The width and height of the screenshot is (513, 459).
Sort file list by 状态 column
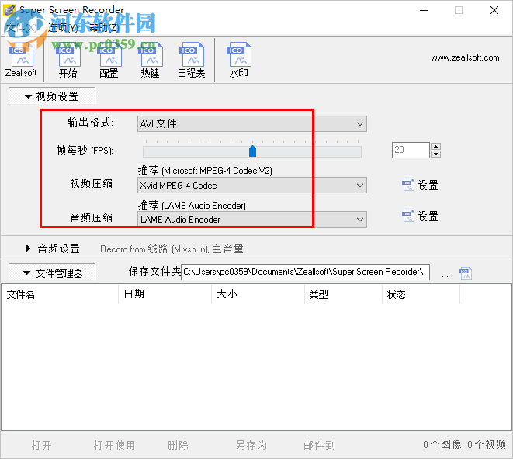coord(421,294)
